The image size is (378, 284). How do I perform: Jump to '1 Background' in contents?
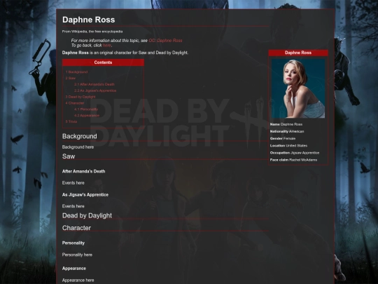point(77,72)
